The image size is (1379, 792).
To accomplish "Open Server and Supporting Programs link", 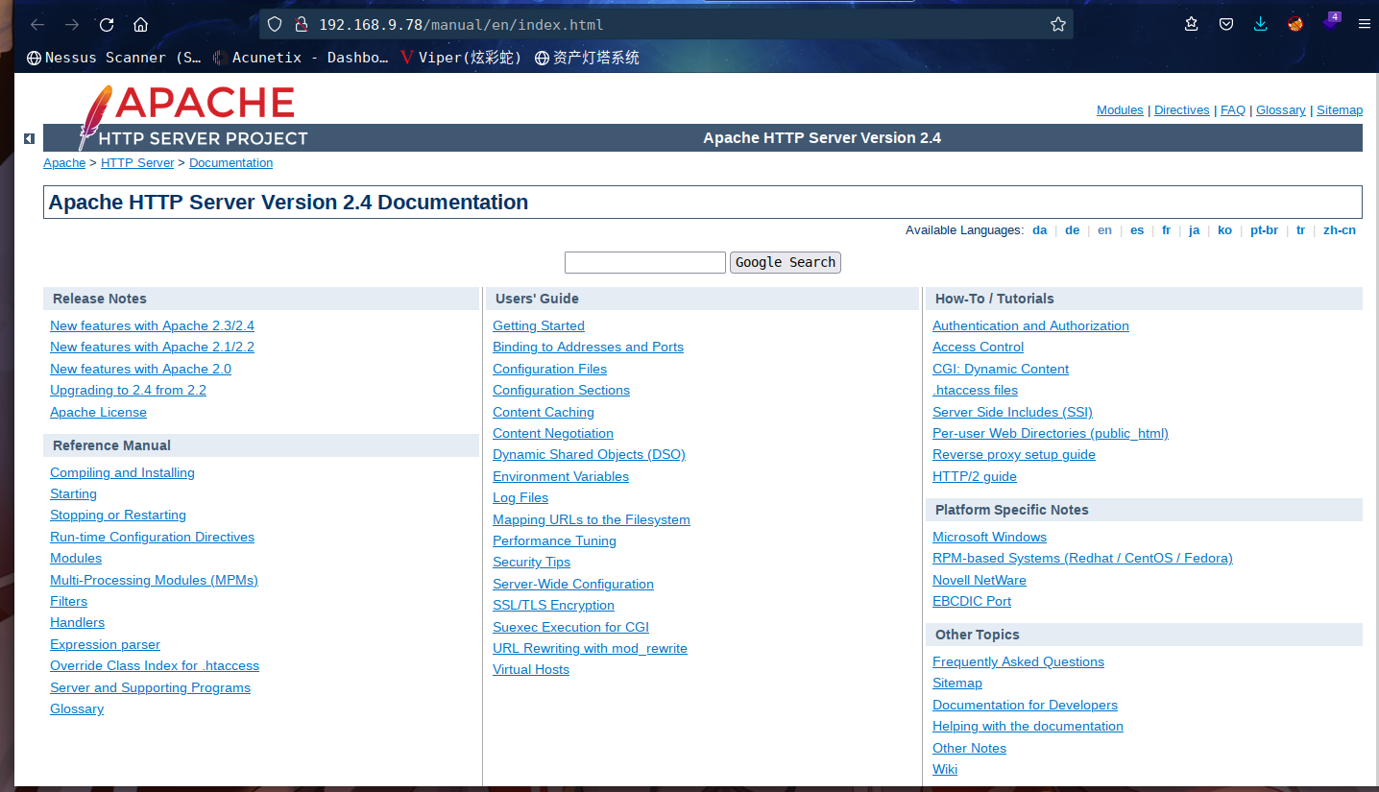I will pos(150,687).
